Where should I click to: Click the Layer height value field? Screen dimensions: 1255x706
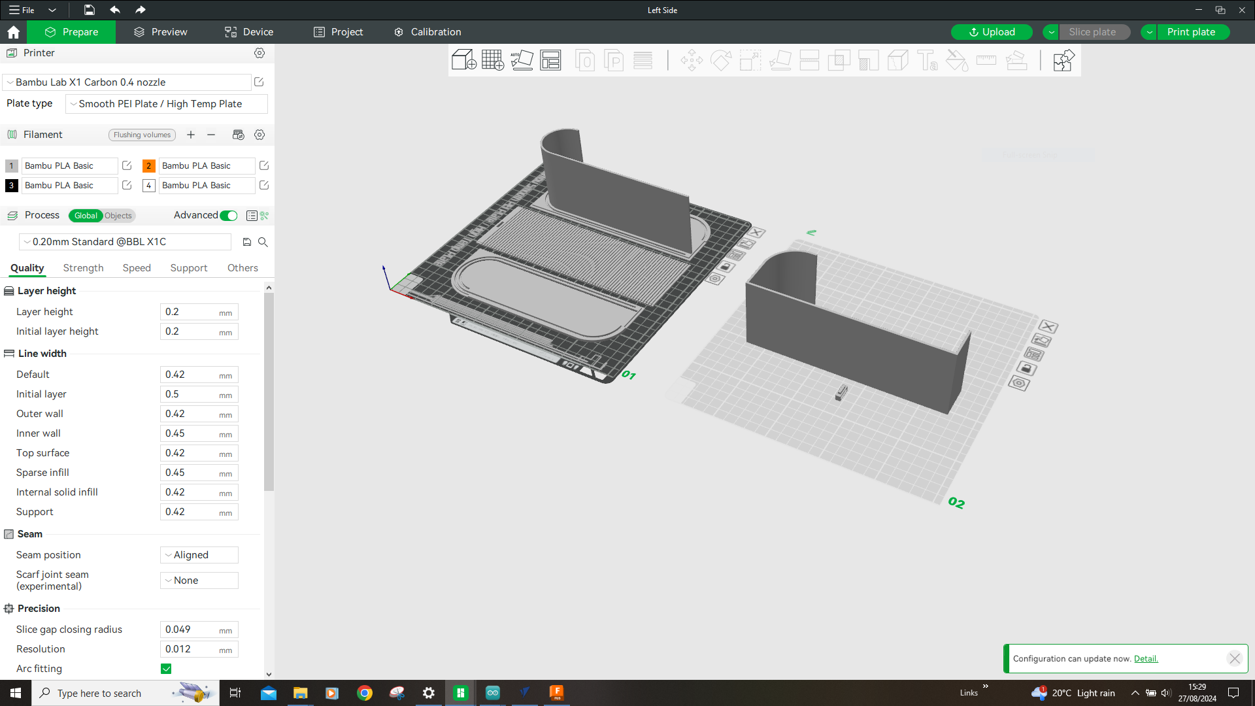coord(199,312)
